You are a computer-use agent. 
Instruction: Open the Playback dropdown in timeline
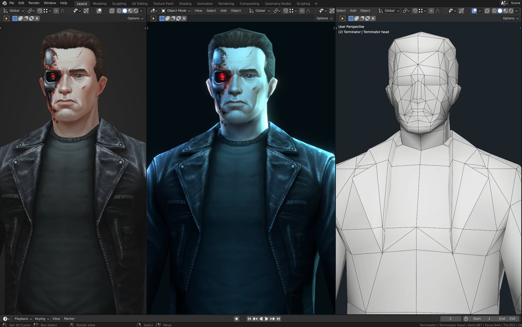[23, 319]
